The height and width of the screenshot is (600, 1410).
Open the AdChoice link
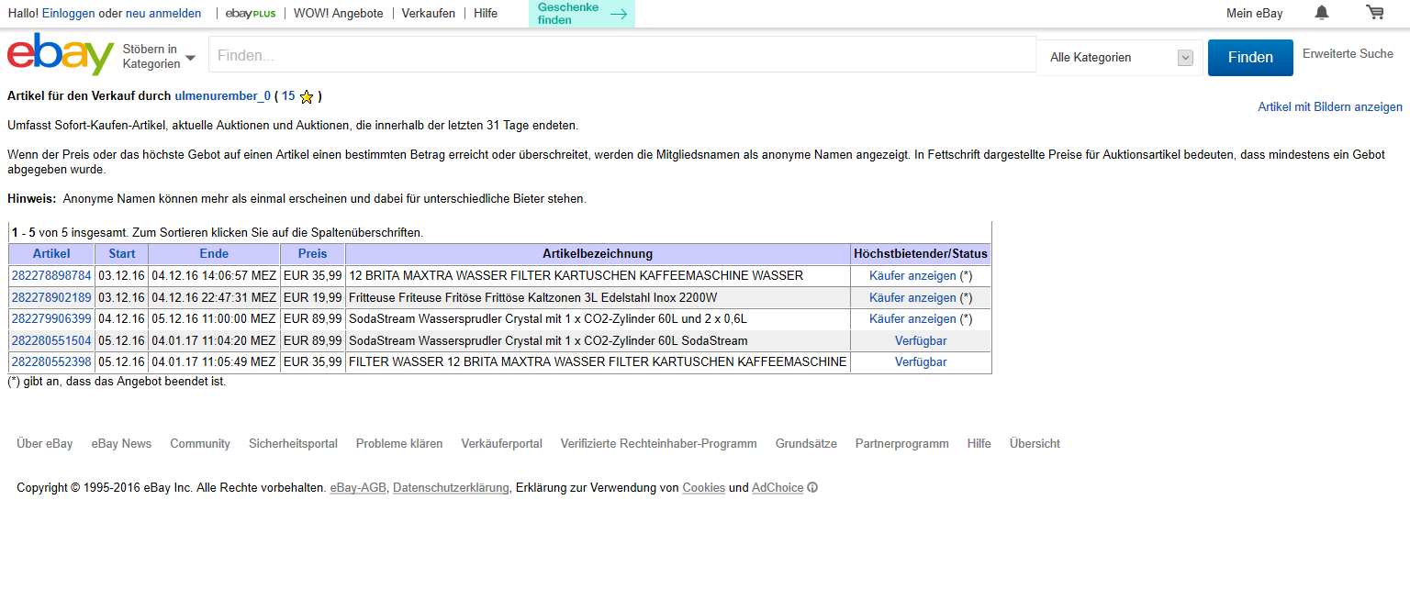pos(778,488)
